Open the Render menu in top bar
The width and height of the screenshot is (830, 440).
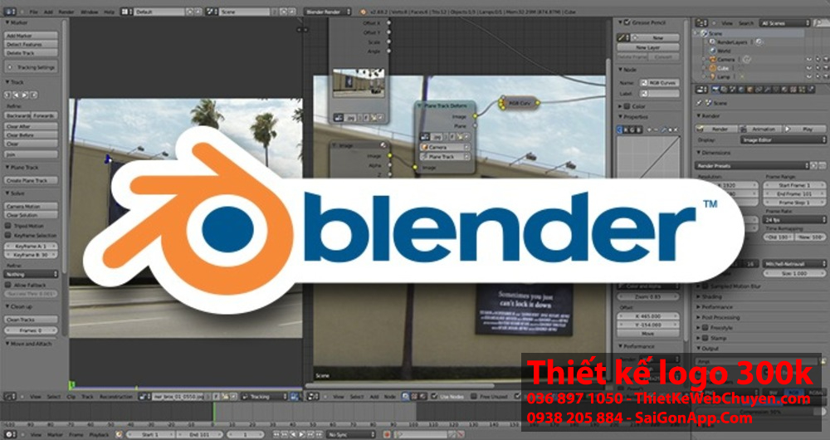pos(68,13)
